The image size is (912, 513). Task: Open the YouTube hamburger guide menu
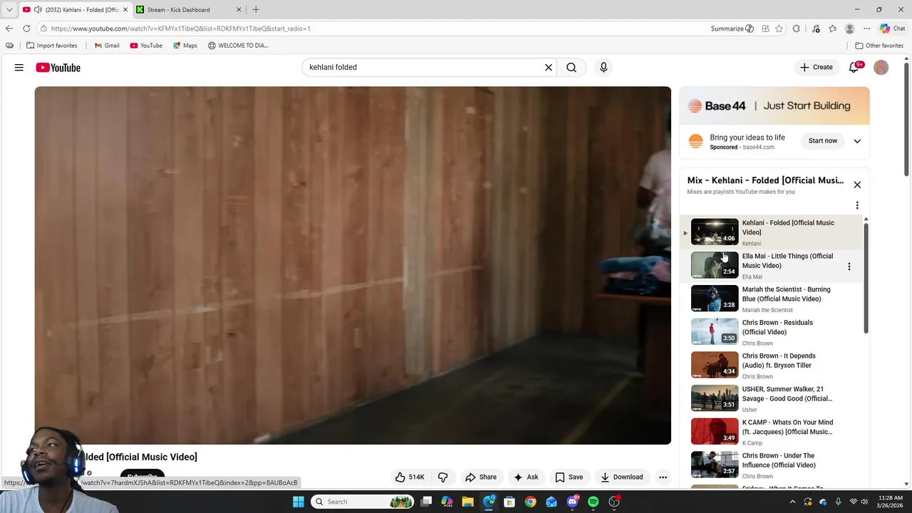click(x=19, y=68)
